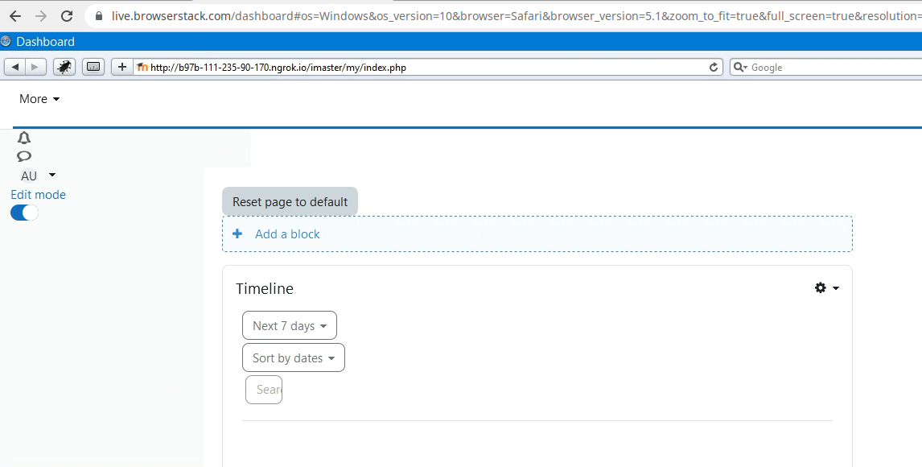Open the More menu
The width and height of the screenshot is (922, 467).
point(39,99)
